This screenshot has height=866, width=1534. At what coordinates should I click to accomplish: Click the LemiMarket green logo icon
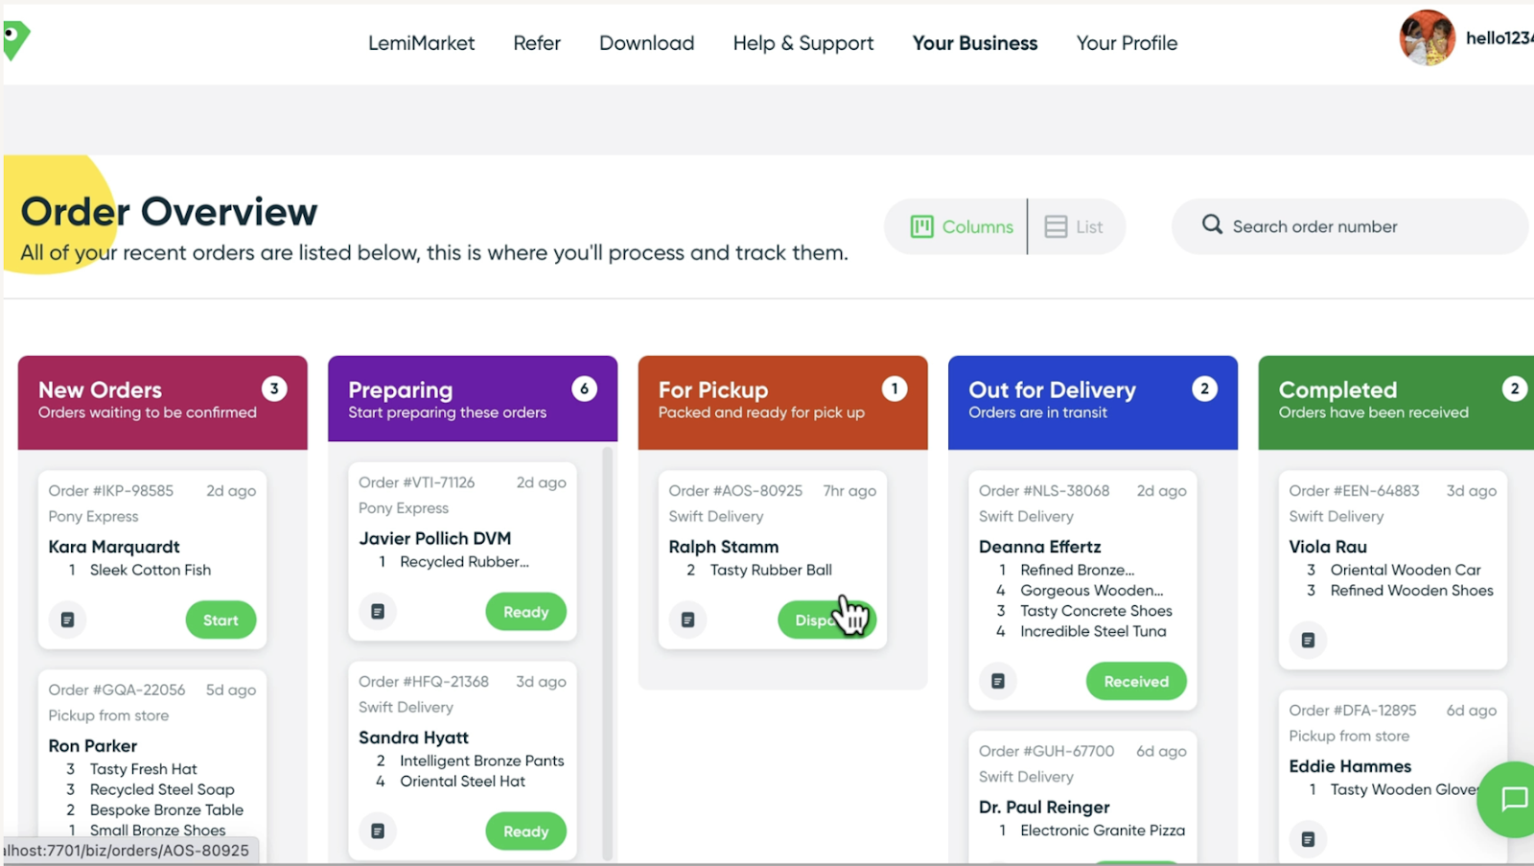(16, 40)
